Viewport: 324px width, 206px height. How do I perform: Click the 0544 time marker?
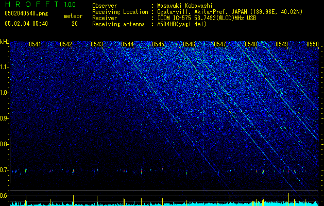point(127,44)
